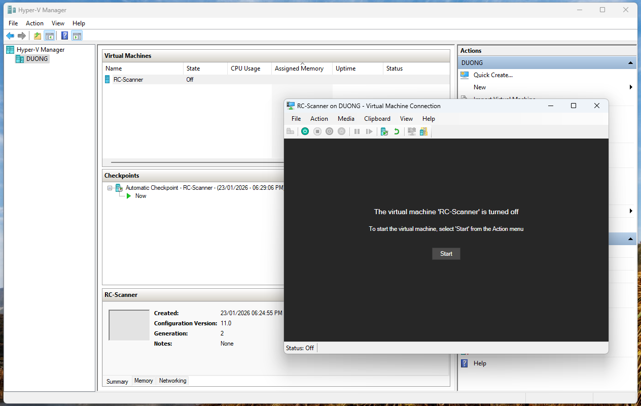Click the Checkpoint icon in VM toolbar
Viewport: 641px width, 406px height.
click(x=384, y=131)
